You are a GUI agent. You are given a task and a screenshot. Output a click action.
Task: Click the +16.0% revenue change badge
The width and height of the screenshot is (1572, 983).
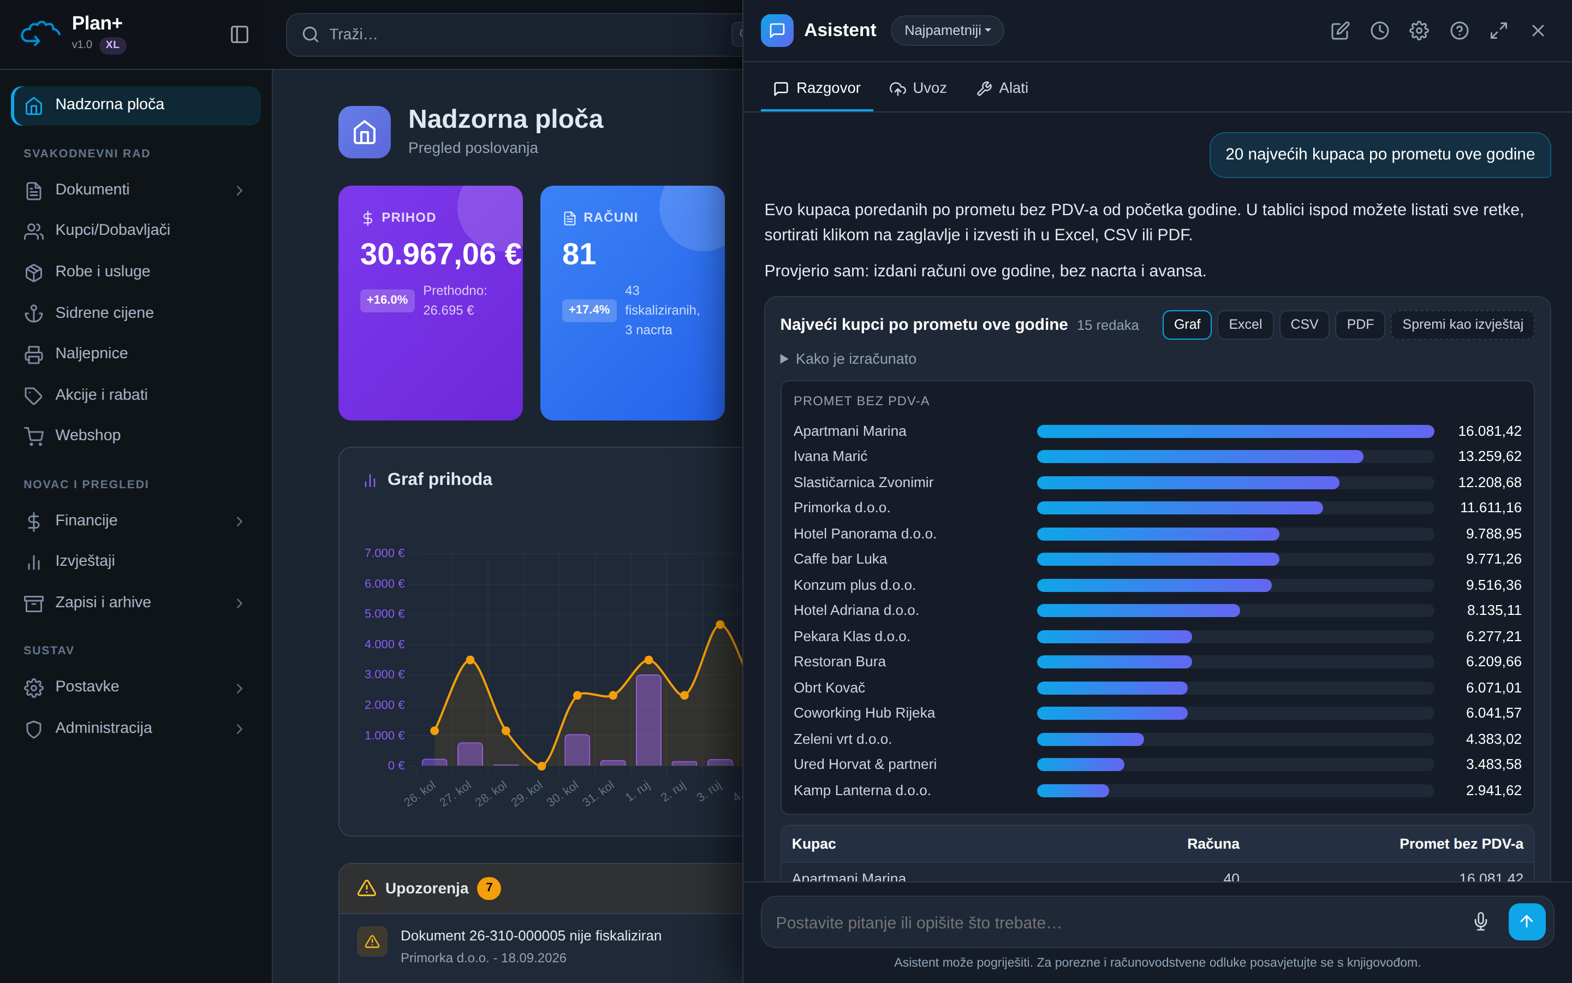pos(387,300)
